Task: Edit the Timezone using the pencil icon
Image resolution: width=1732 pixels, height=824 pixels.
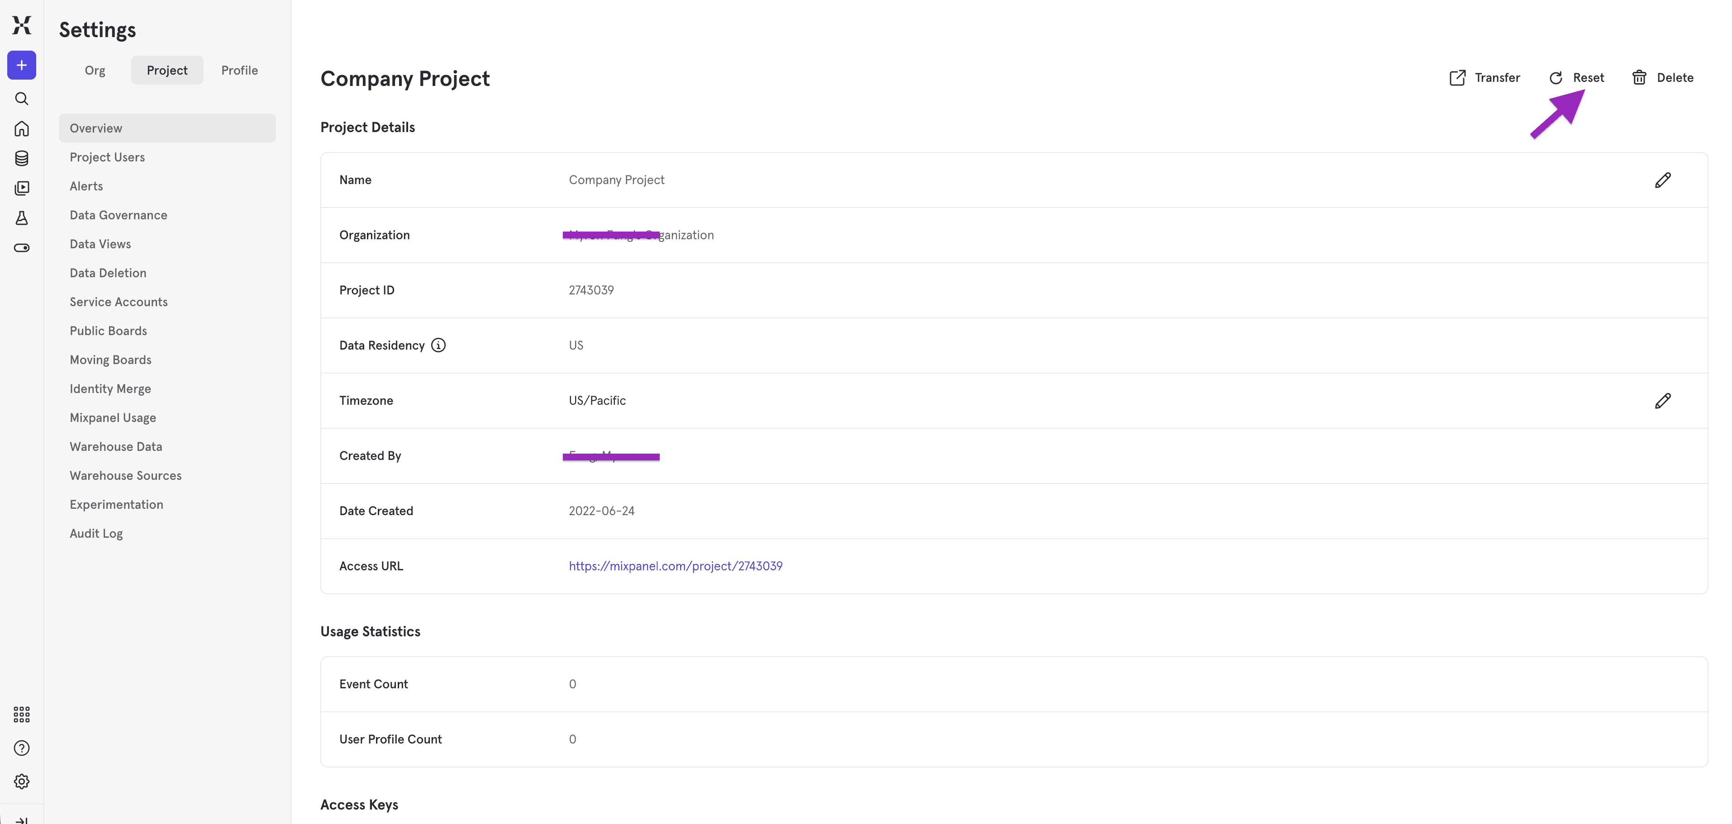Action: point(1663,401)
